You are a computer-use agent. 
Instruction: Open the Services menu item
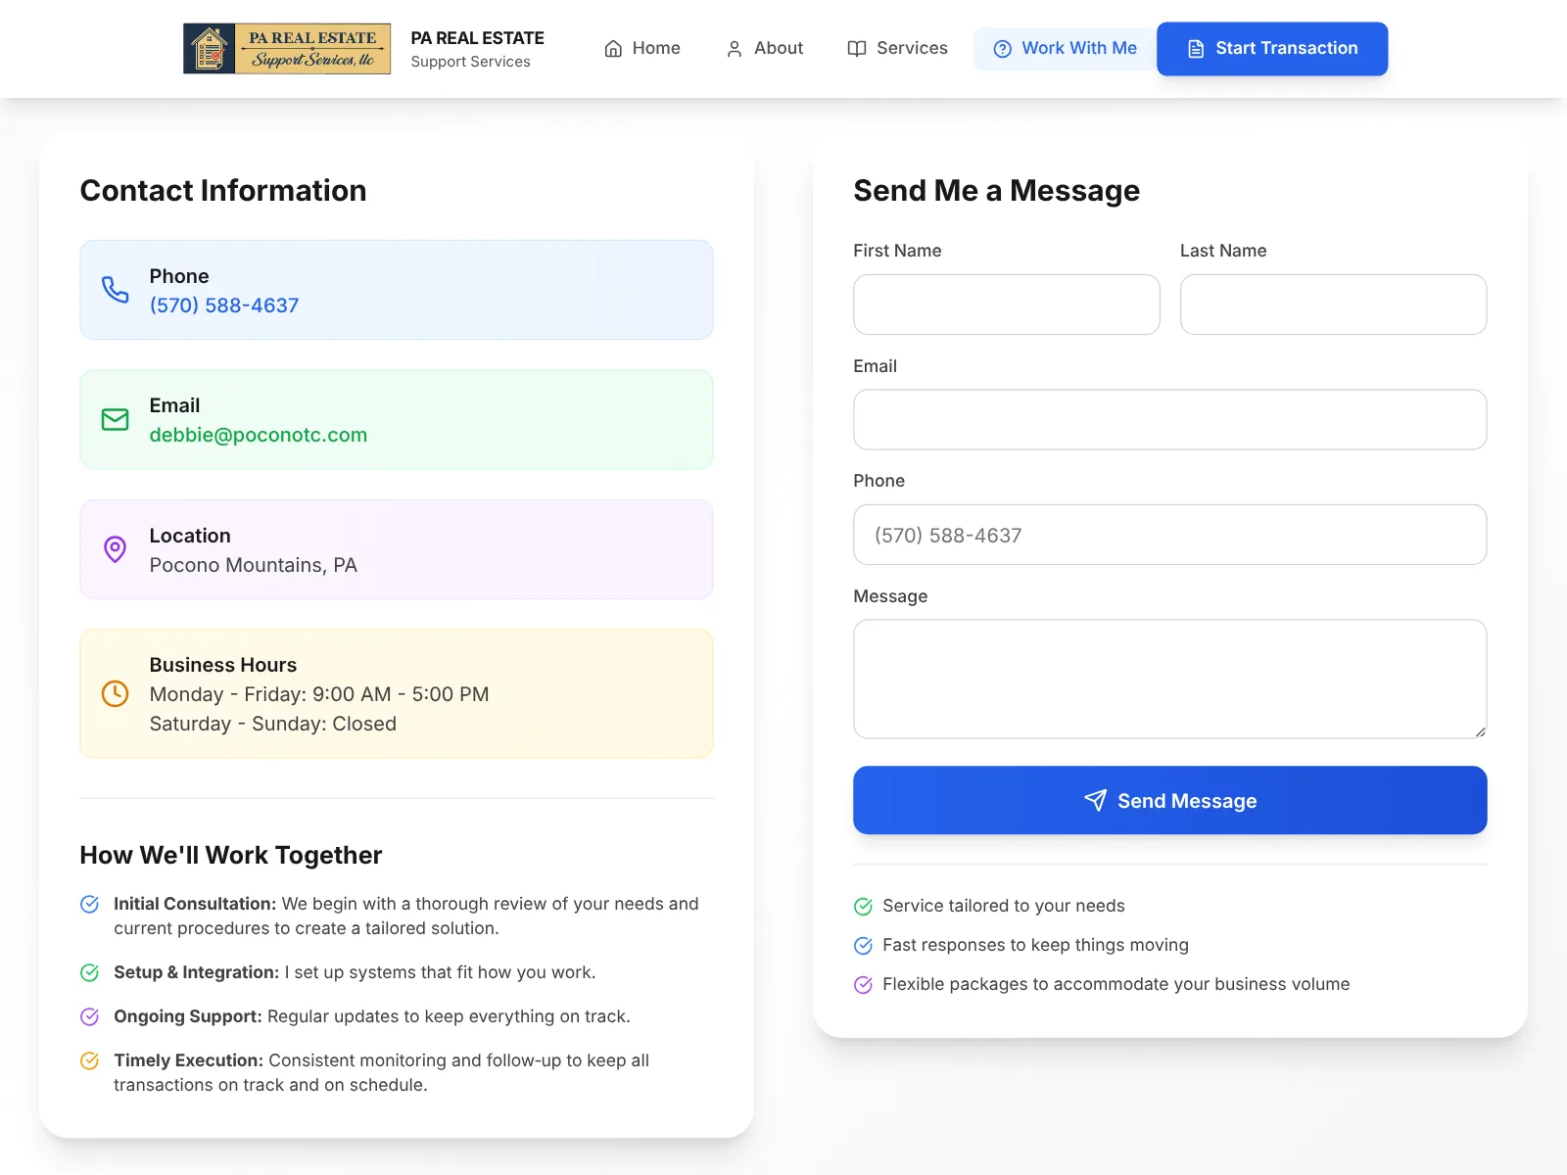click(x=897, y=48)
